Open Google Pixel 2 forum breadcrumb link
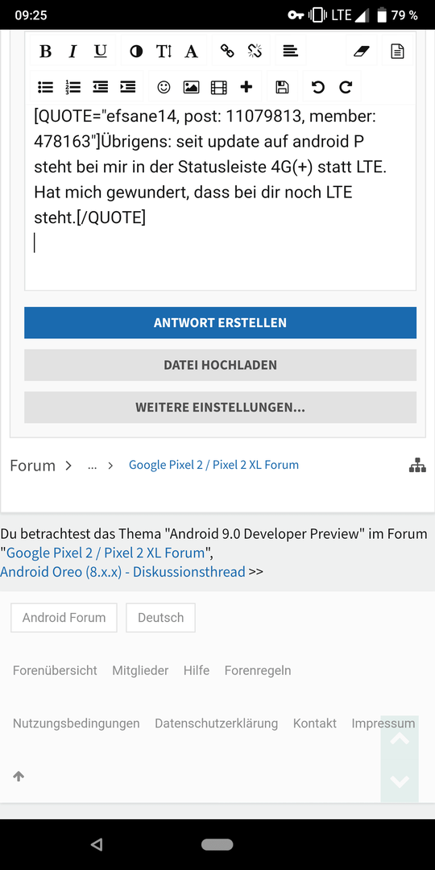Viewport: 435px width, 870px height. (213, 465)
